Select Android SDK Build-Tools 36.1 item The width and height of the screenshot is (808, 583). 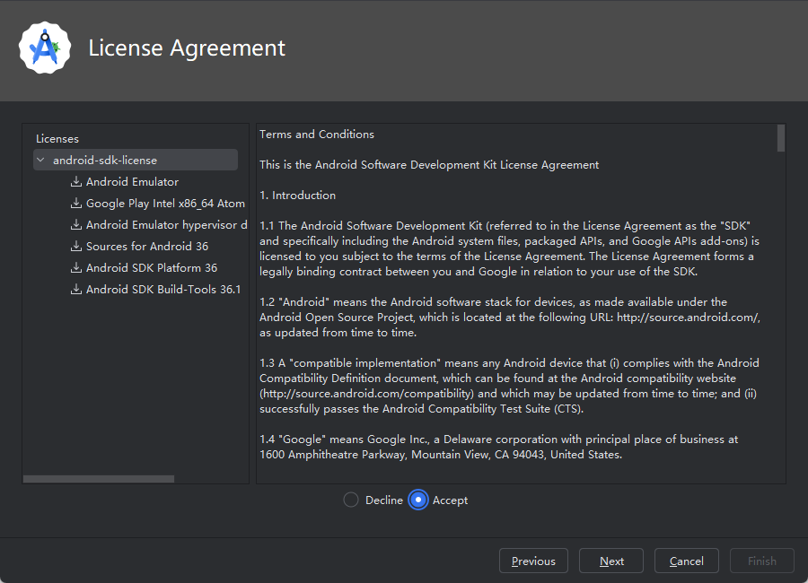coord(163,290)
